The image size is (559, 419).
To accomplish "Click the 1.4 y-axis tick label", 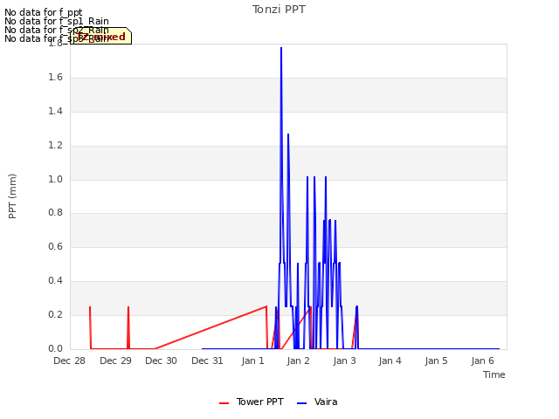I will click(x=56, y=111).
